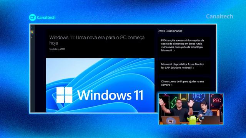Click the chevron after 'Microsoft' in the FIDA post
The width and height of the screenshot is (246, 138).
(x=174, y=51)
